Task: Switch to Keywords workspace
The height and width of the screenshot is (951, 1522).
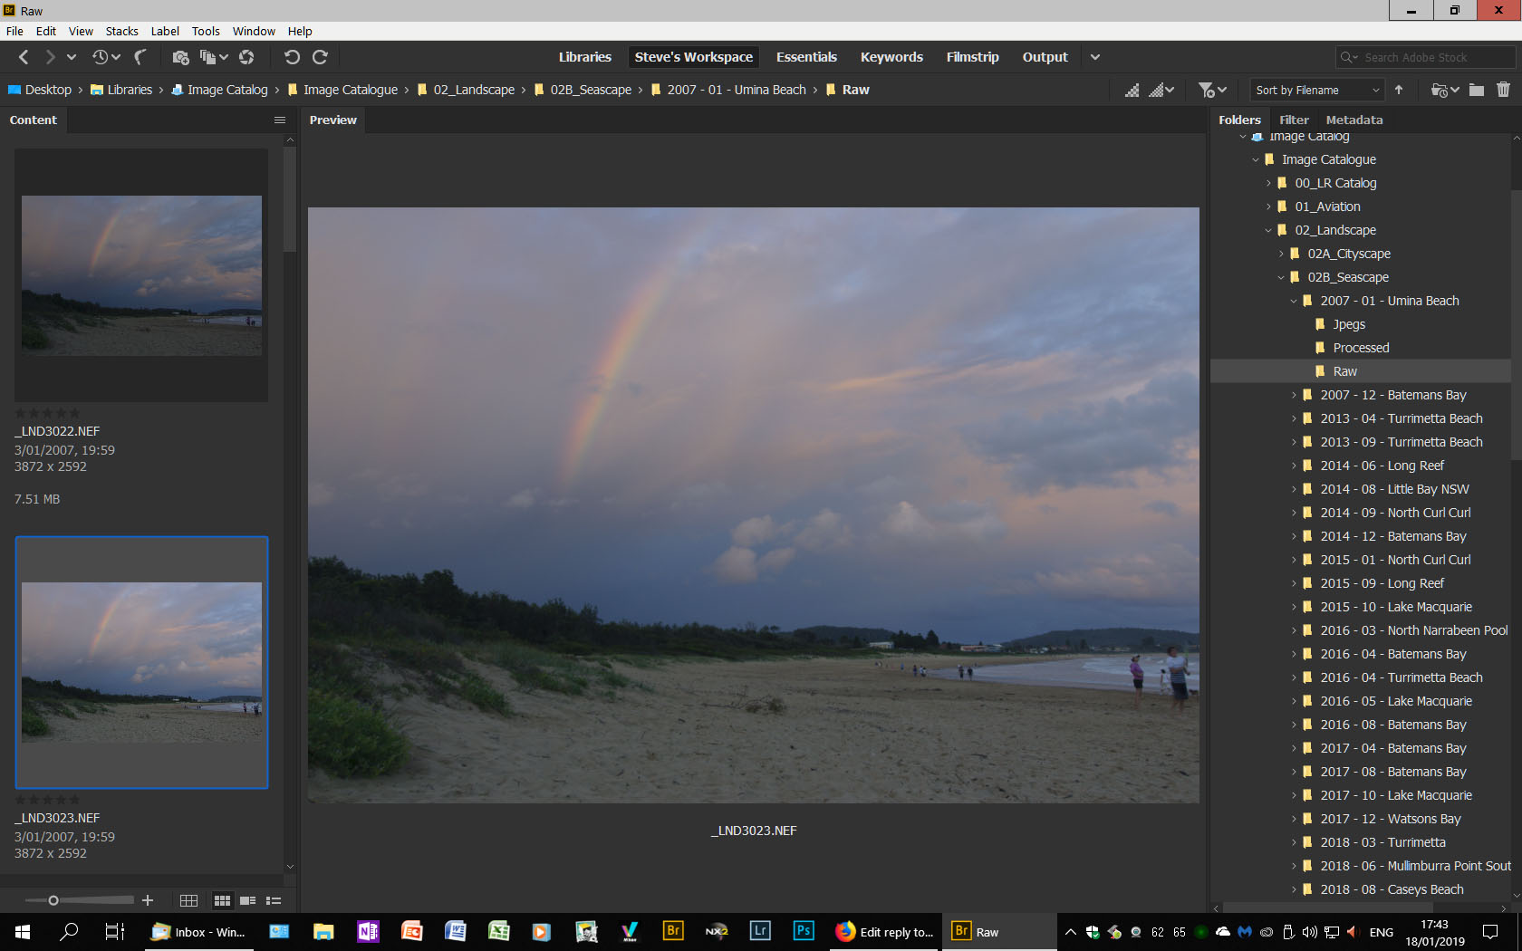Action: [x=891, y=57]
